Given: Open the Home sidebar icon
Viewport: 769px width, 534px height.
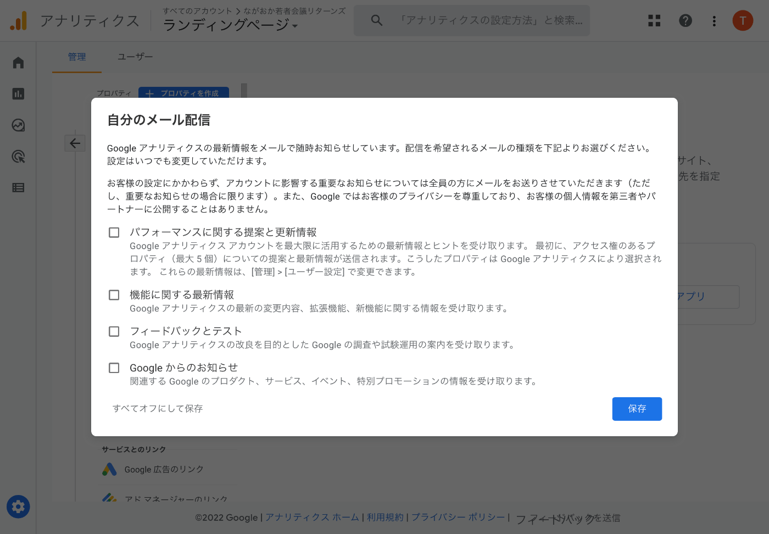Looking at the screenshot, I should (18, 63).
